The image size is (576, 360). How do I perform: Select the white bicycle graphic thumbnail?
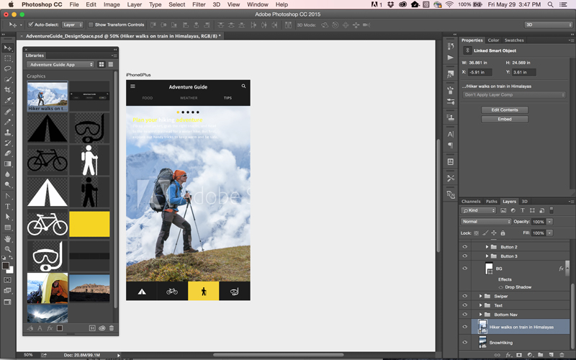[48, 225]
